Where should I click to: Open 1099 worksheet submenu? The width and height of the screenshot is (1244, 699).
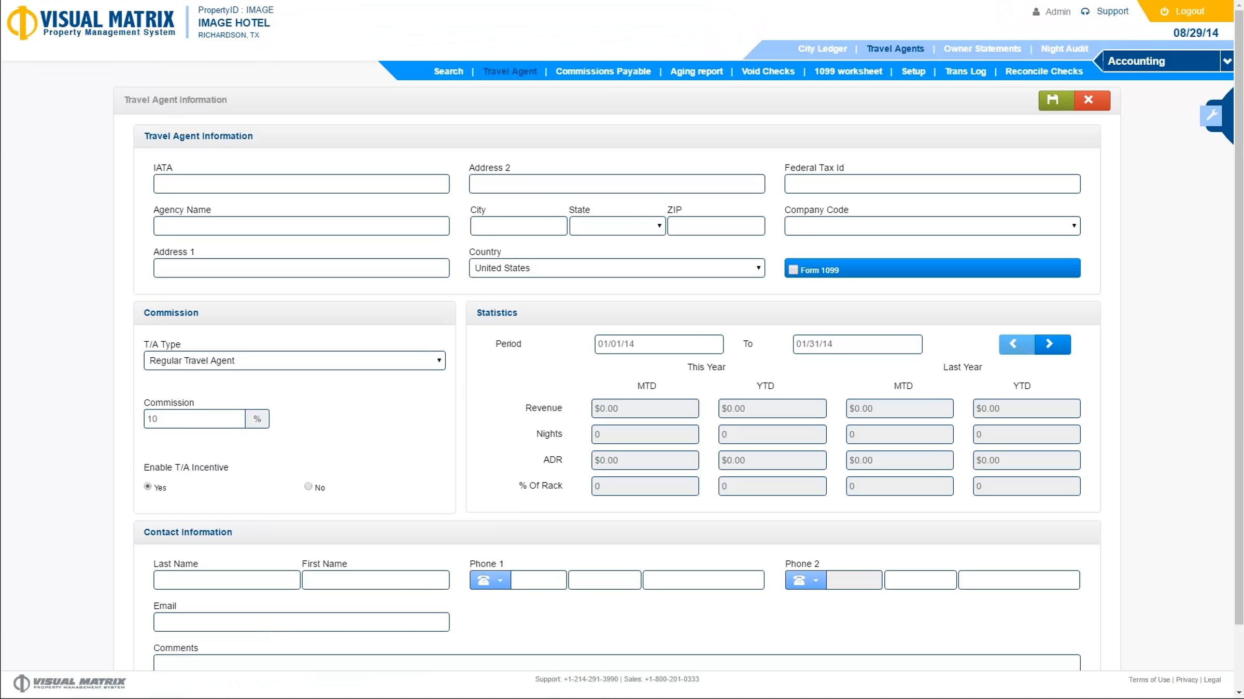(848, 71)
